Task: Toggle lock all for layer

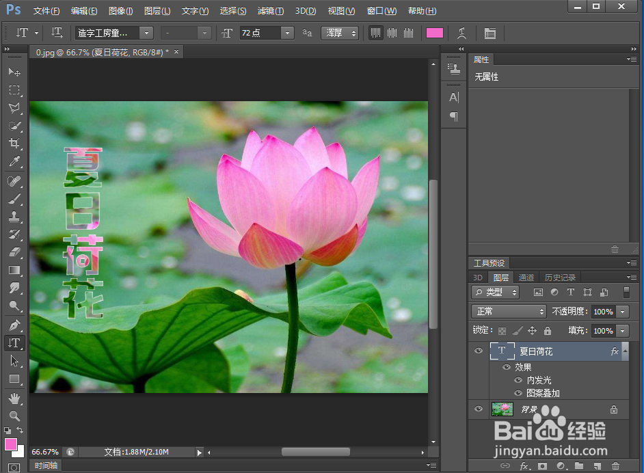Action: (548, 331)
